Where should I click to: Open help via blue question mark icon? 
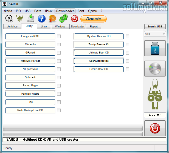(x=42, y=19)
